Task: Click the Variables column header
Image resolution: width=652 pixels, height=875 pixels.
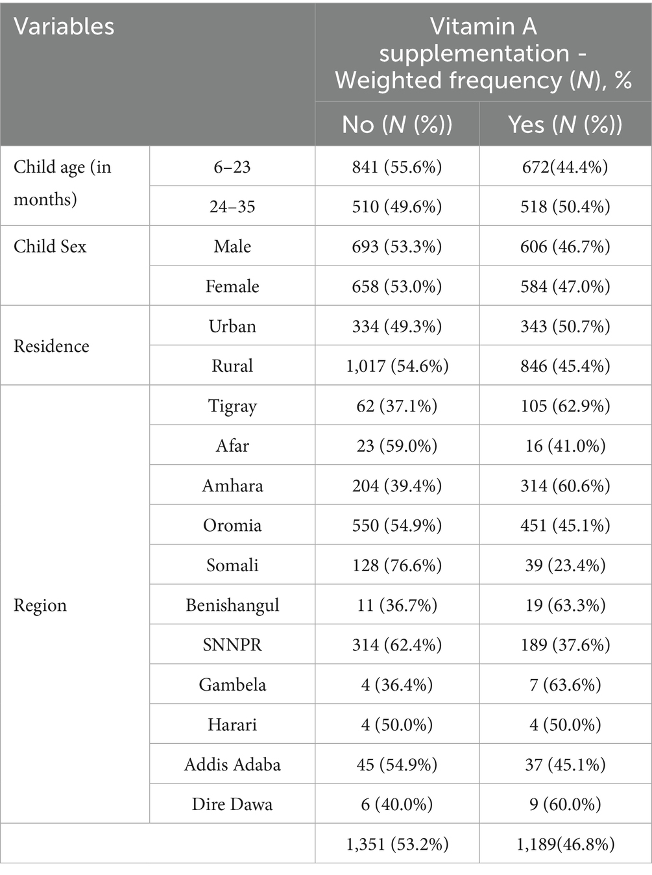Action: click(64, 27)
